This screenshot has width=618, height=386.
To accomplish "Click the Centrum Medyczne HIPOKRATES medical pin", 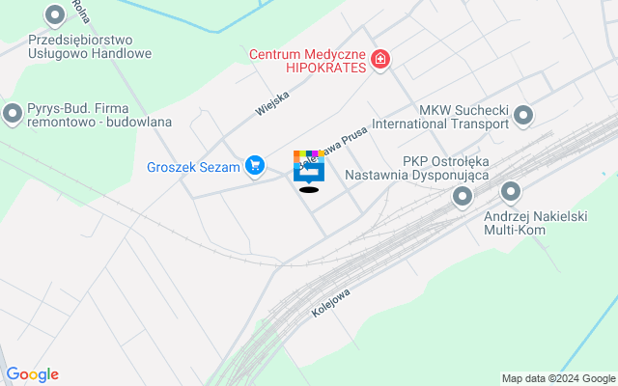I will pyautogui.click(x=380, y=61).
